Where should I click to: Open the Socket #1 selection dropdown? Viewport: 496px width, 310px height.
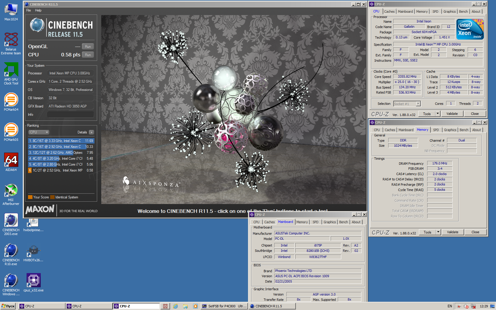click(407, 104)
